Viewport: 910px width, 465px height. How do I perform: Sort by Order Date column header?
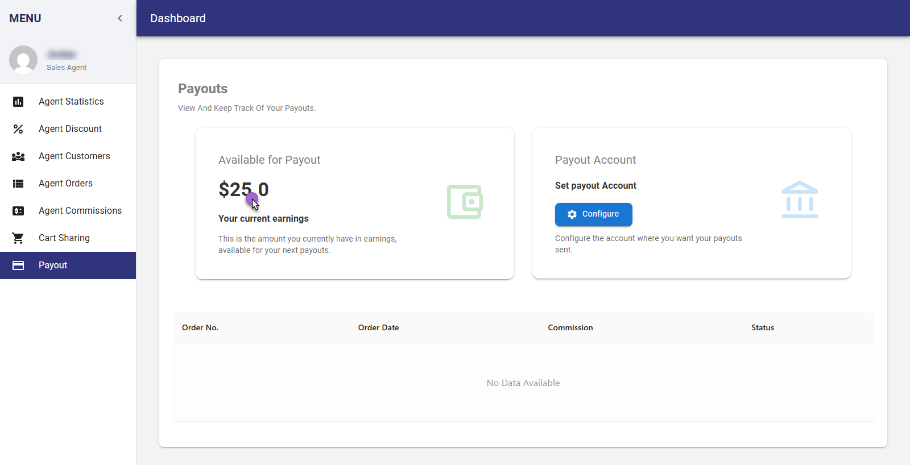tap(378, 328)
